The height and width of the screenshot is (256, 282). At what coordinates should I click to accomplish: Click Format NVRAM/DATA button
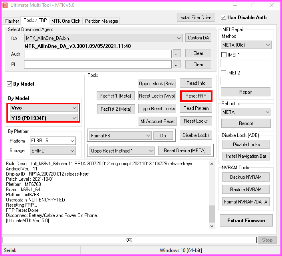[x=246, y=202]
